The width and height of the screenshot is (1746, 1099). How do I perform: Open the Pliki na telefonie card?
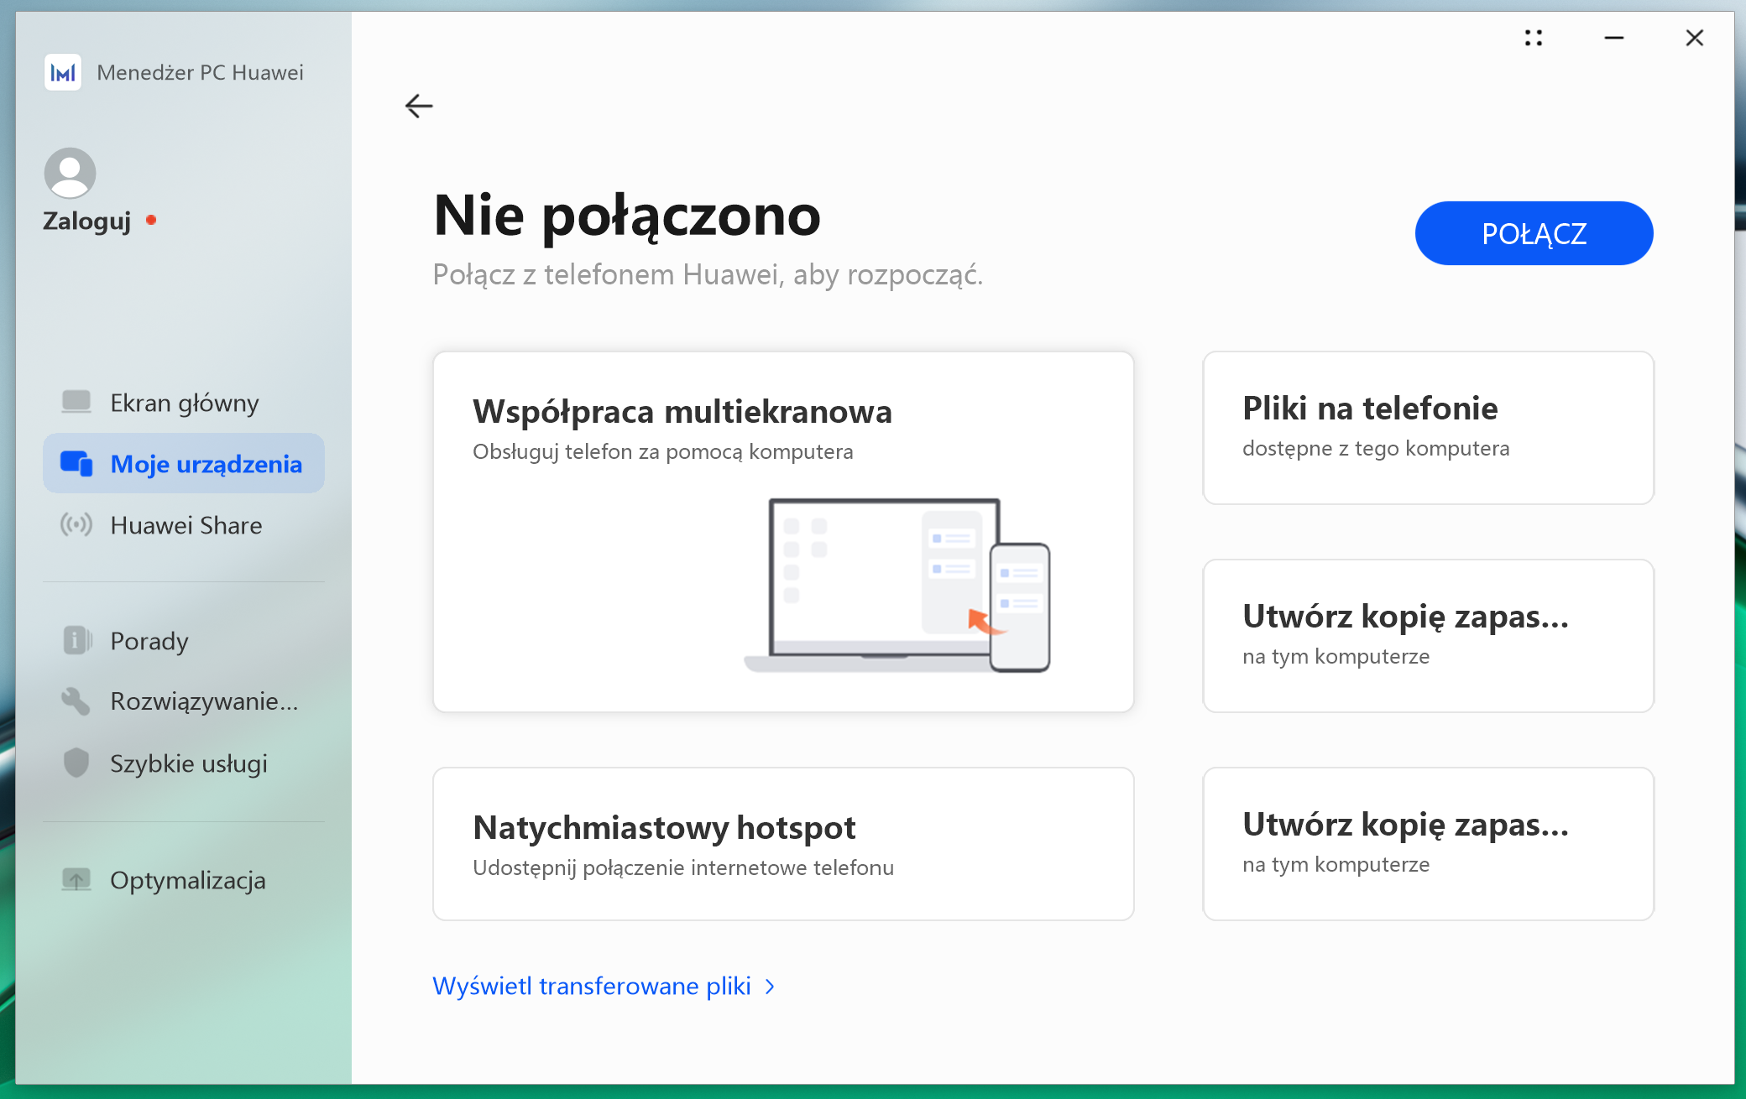pos(1428,428)
